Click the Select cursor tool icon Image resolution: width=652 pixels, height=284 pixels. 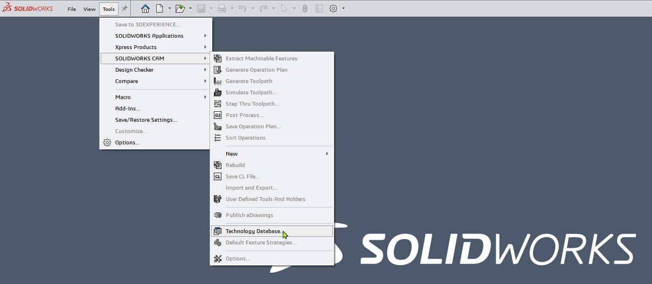point(284,8)
